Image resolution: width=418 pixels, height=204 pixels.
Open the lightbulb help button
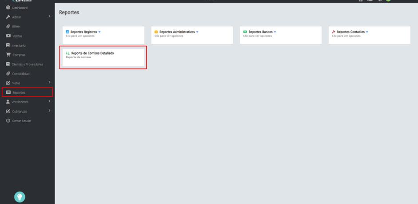20,197
